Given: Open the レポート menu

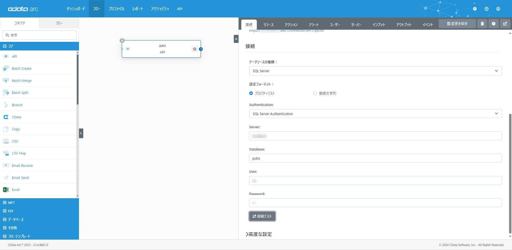Looking at the screenshot, I should [138, 9].
